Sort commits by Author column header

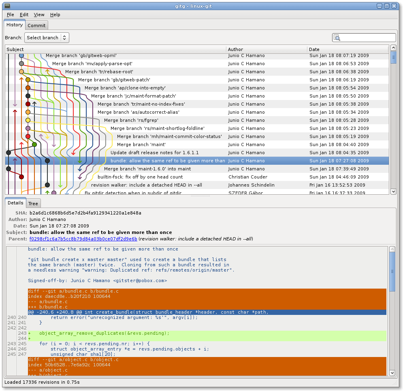coord(266,49)
